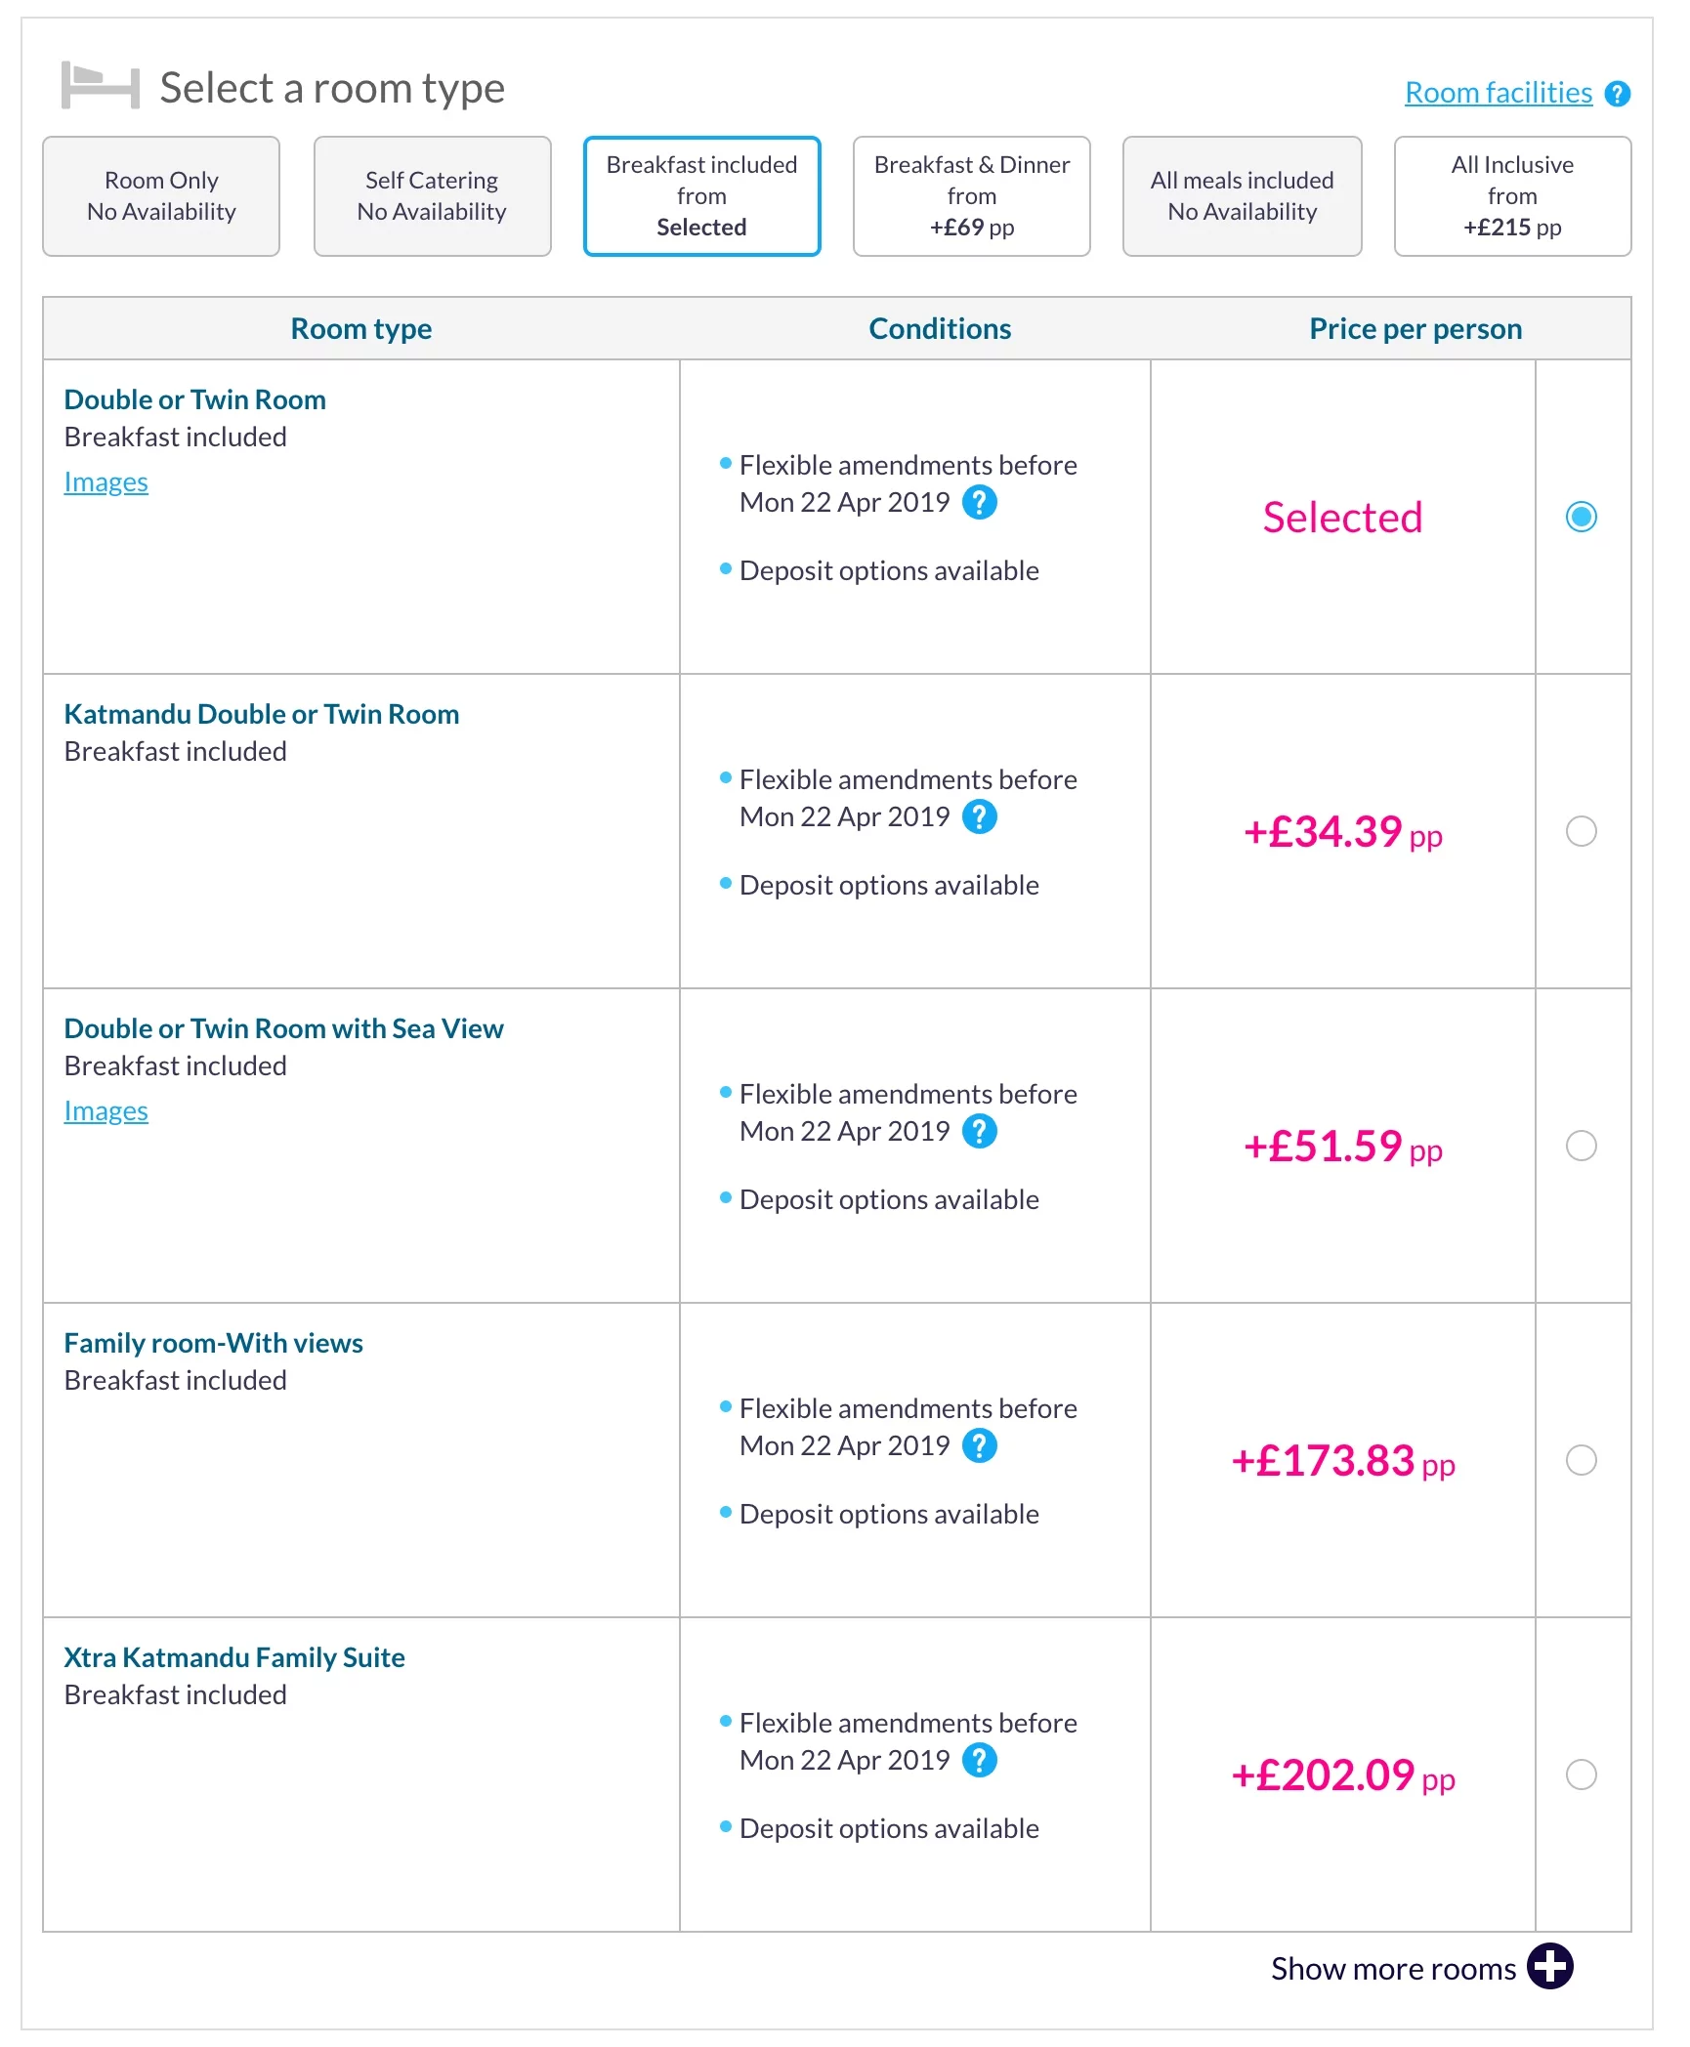Switch to Breakfast & Dinner board option
The image size is (1690, 2047).
[971, 196]
